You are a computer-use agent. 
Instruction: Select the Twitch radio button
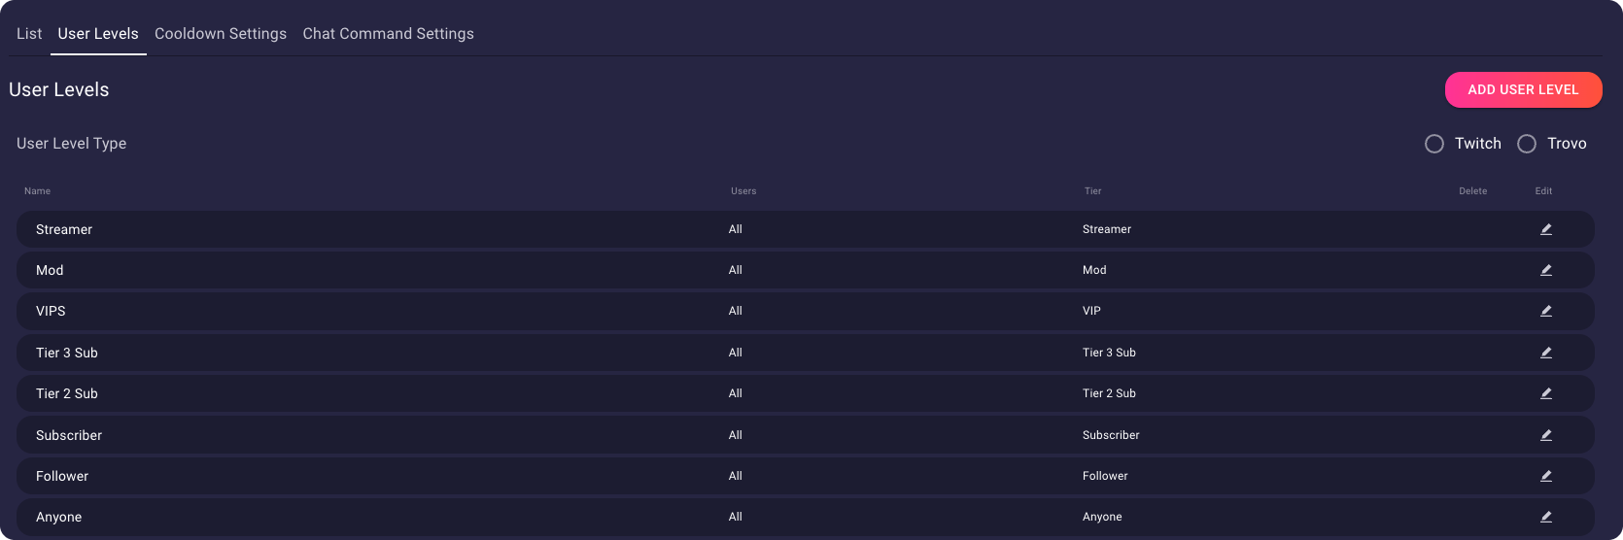1434,144
